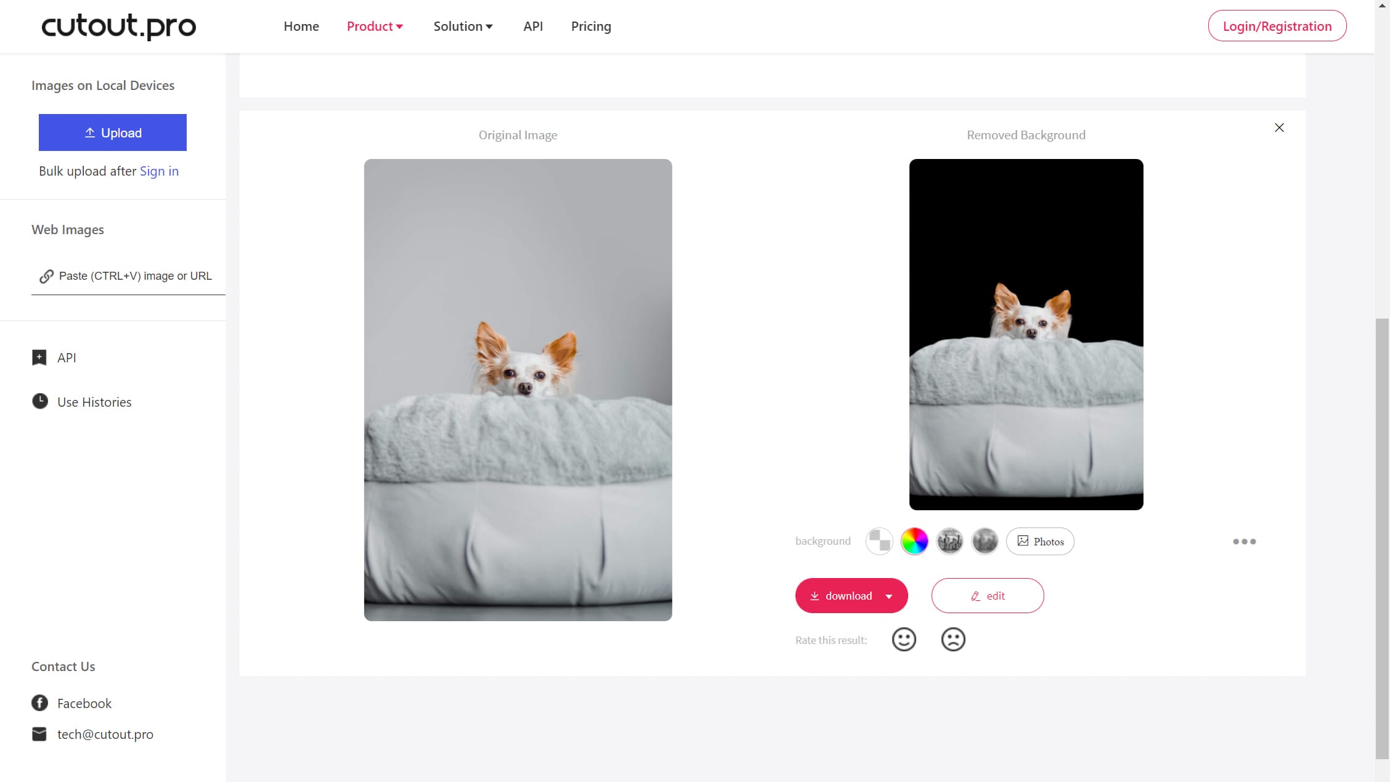
Task: Follow the Sign in link
Action: coord(159,171)
